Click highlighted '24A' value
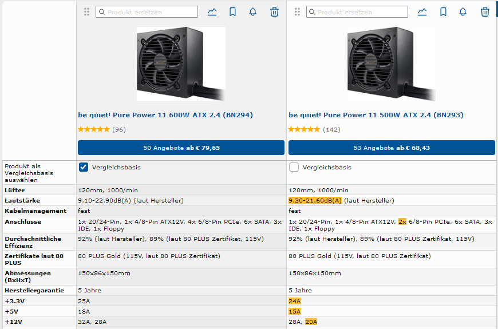 pos(294,301)
